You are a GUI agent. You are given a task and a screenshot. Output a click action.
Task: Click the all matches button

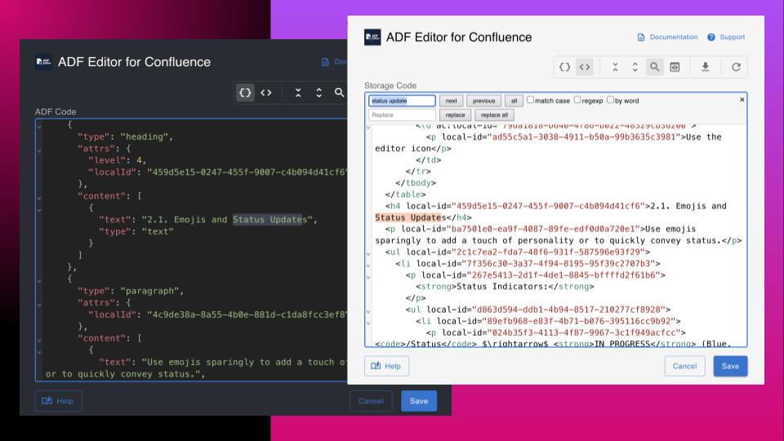pyautogui.click(x=514, y=100)
